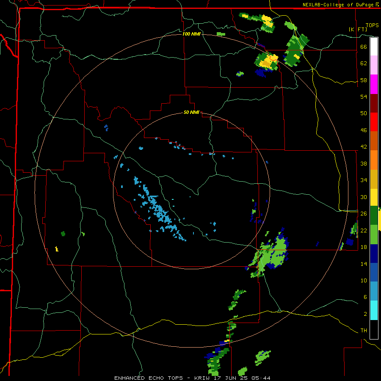Select the magenta legend color band

374,84
